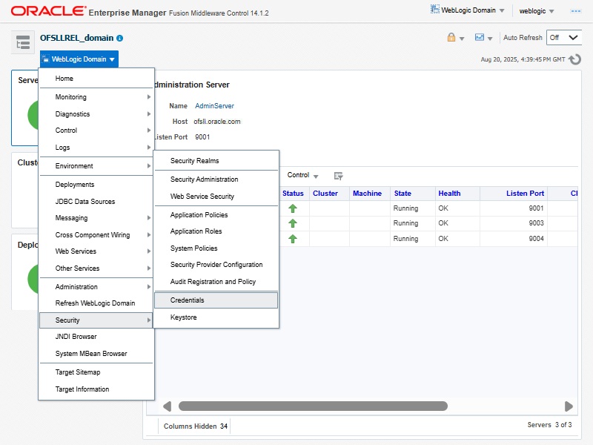Click the recording chart icon
Image resolution: width=593 pixels, height=445 pixels.
[480, 38]
